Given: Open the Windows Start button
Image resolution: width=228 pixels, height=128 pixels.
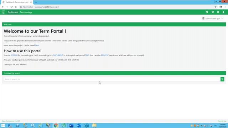Looking at the screenshot, I should [3, 126].
